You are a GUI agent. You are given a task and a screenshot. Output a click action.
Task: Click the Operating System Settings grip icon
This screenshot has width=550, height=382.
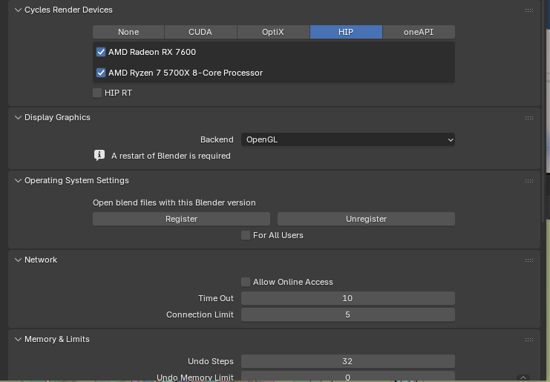click(x=528, y=180)
